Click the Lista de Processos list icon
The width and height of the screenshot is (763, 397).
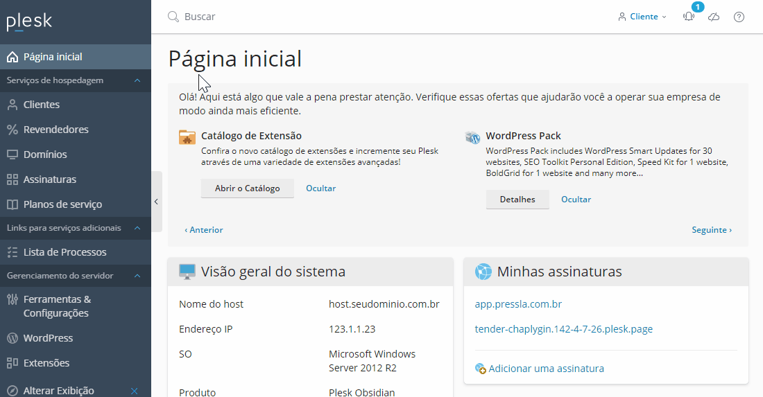click(12, 252)
